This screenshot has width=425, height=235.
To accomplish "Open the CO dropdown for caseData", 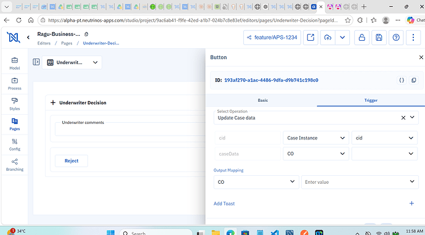I will pos(316,154).
